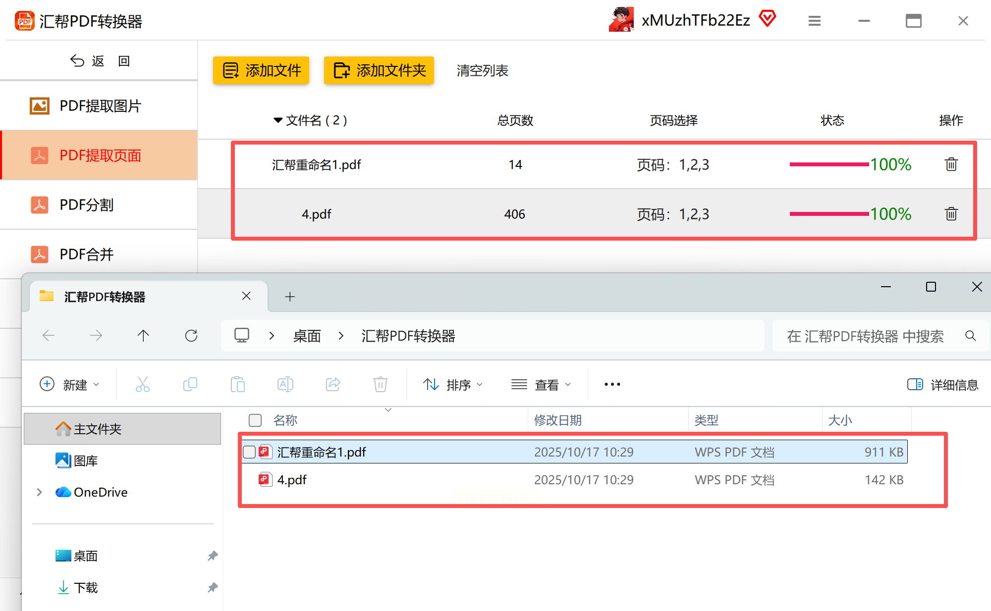Click 清空列表 to clear the list
The height and width of the screenshot is (611, 991).
pyautogui.click(x=482, y=70)
